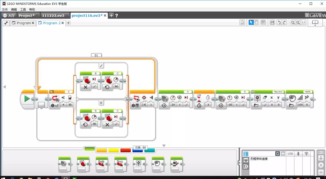Pick the Medium Motor block from palette

click(x=64, y=164)
